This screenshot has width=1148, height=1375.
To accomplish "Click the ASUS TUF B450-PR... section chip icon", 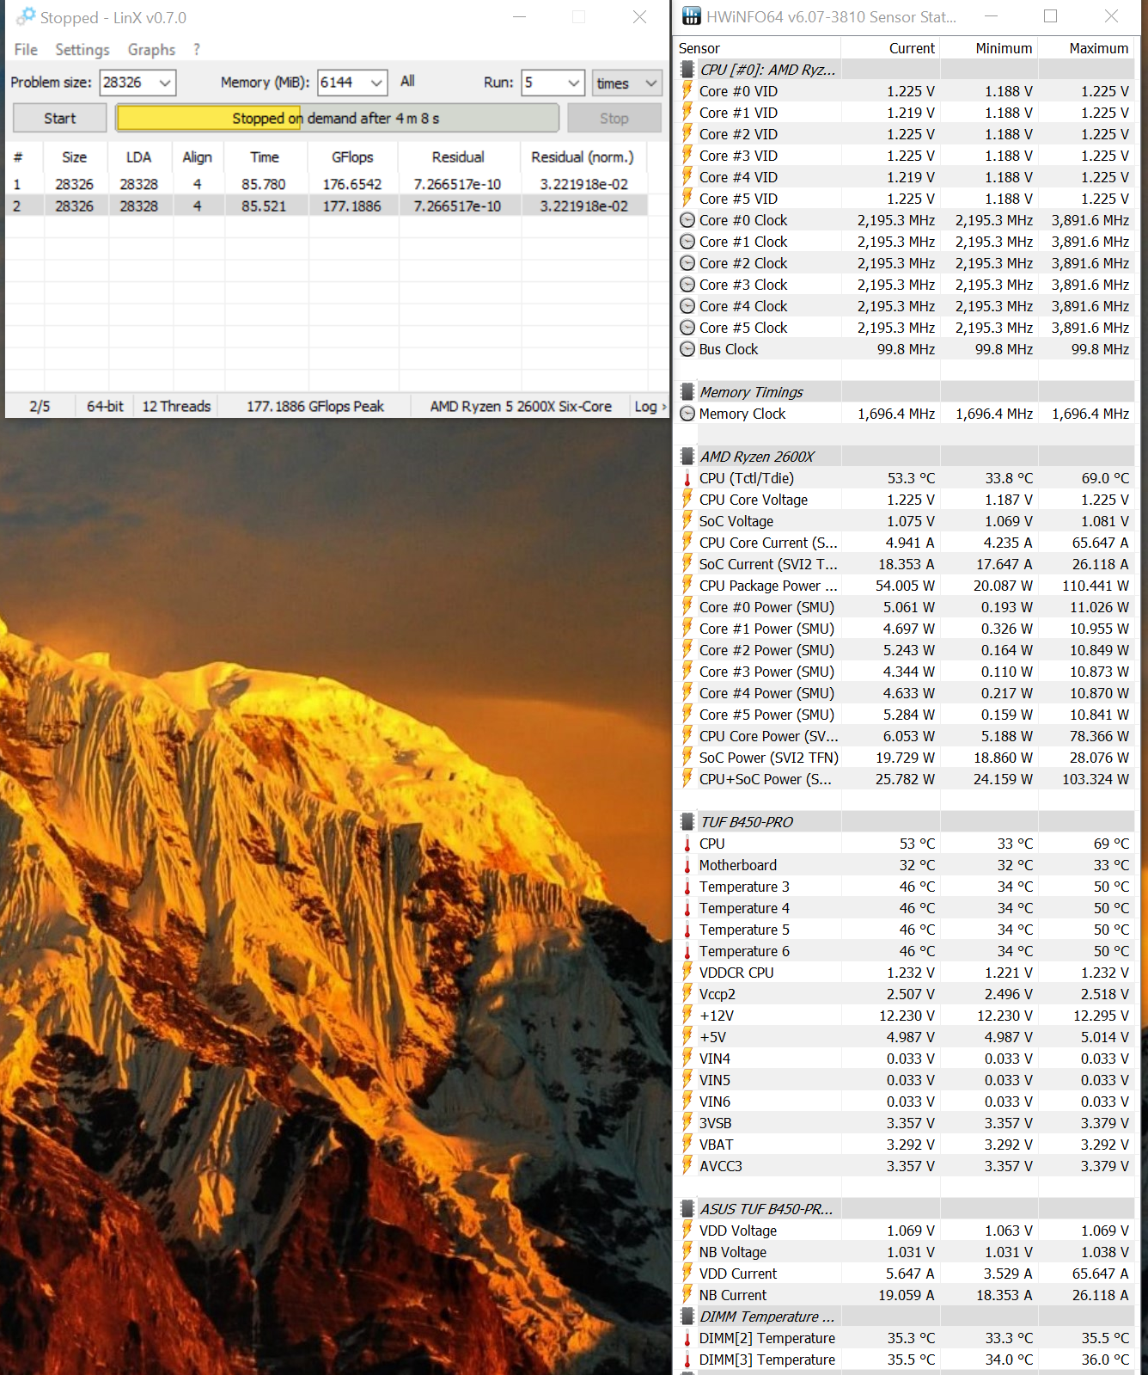I will tap(687, 1209).
